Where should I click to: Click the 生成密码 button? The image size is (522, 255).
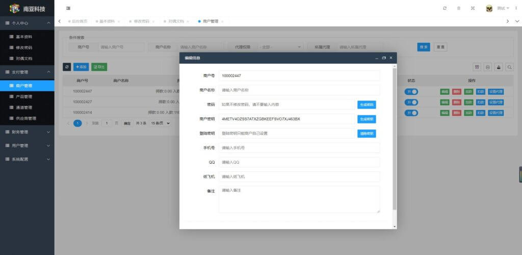click(x=367, y=105)
